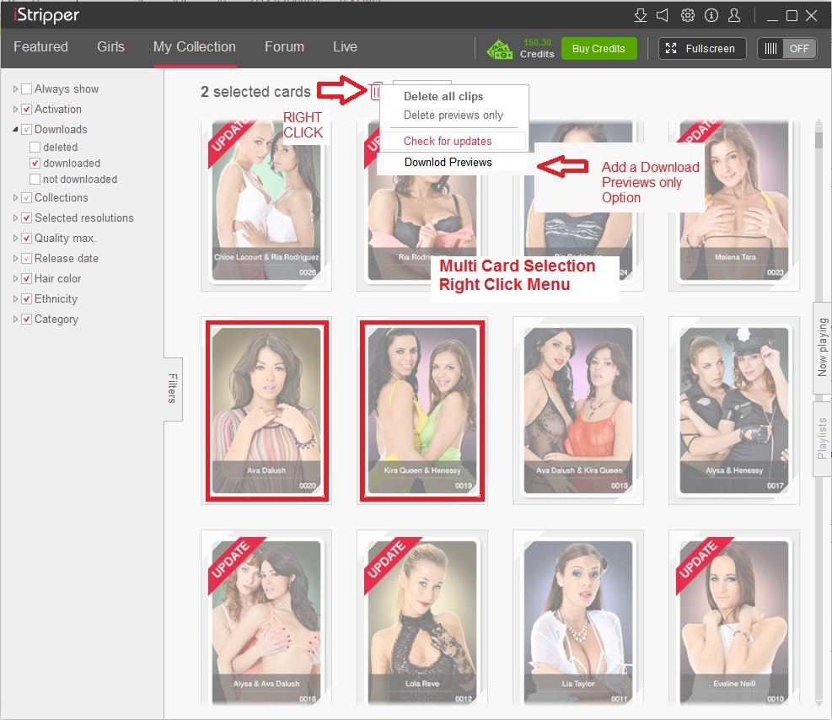The height and width of the screenshot is (720, 832).
Task: Click the trash delete icon
Action: point(376,91)
